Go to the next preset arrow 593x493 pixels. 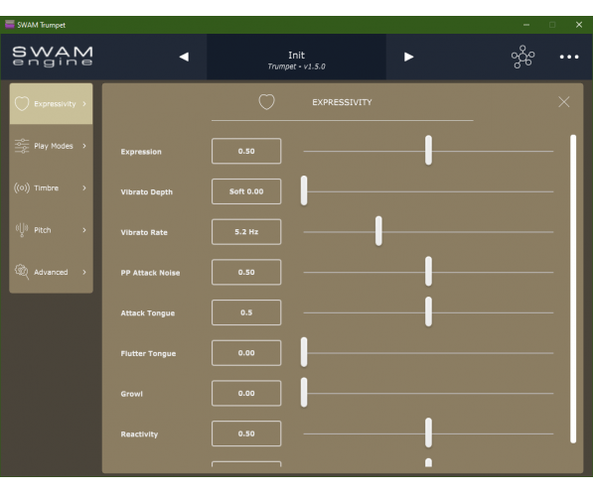[408, 57]
